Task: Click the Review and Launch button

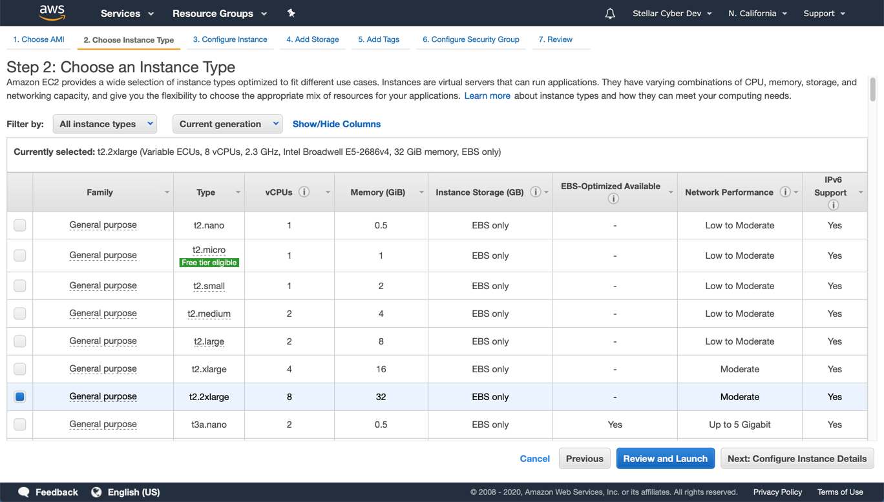Action: (665, 459)
